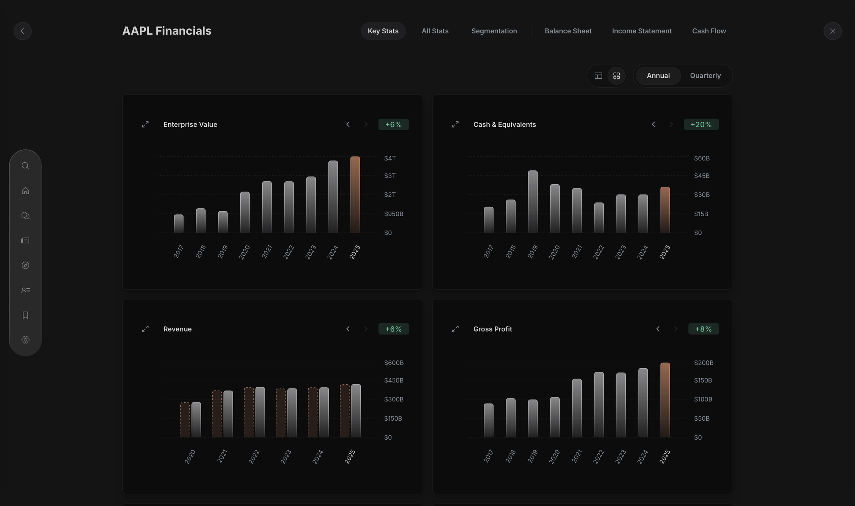
Task: Open search from the sidebar
Action: click(25, 166)
